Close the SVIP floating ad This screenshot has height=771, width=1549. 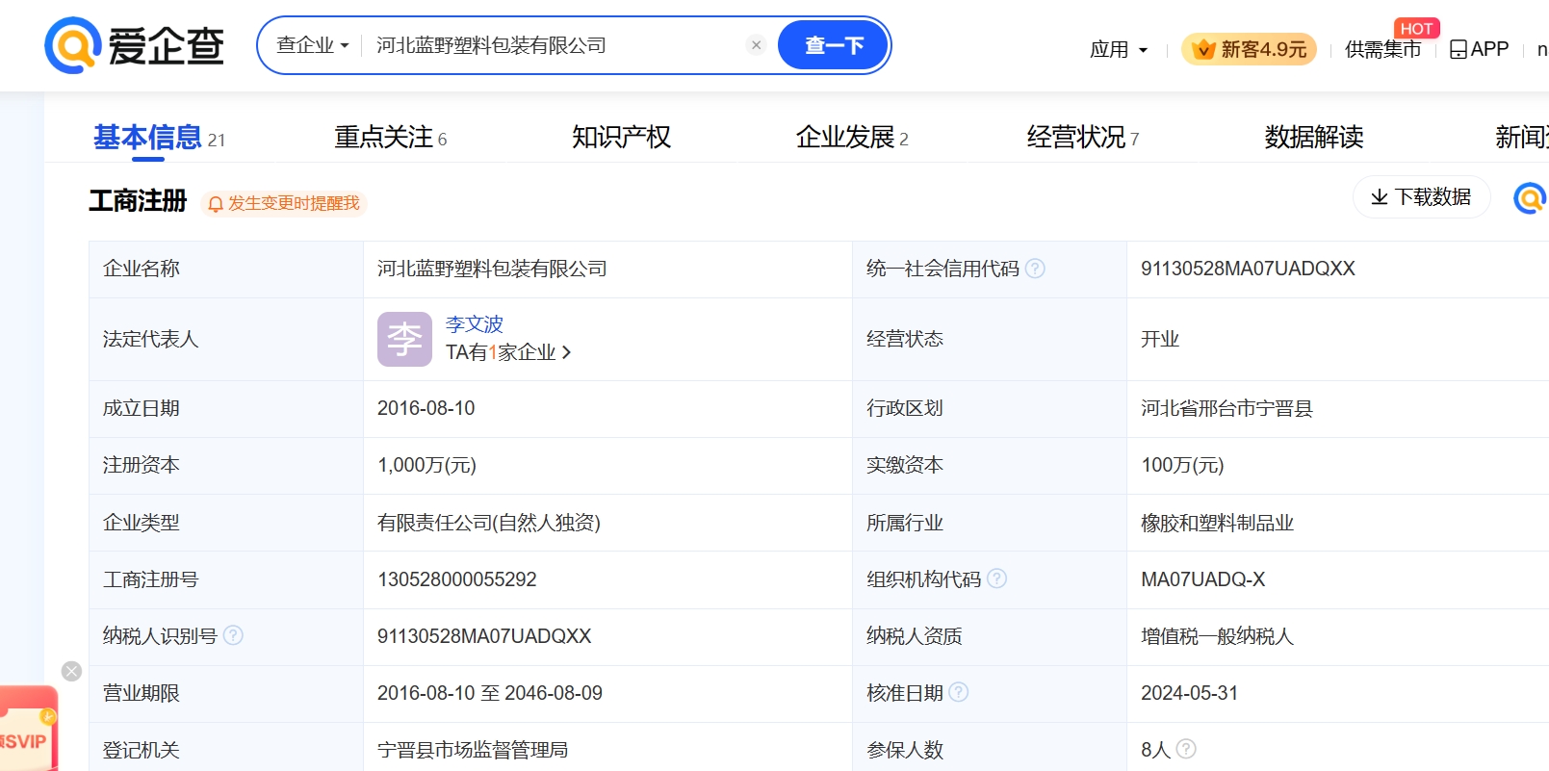click(71, 671)
